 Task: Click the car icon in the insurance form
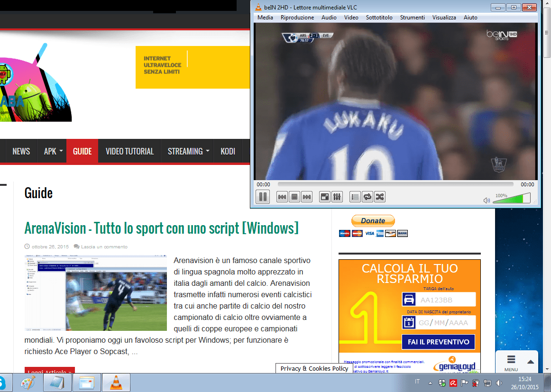(x=409, y=300)
